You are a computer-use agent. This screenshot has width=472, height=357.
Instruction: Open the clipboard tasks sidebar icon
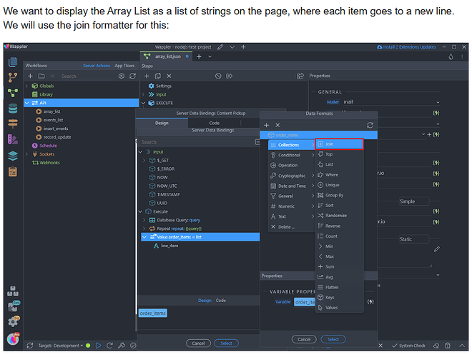(13, 171)
